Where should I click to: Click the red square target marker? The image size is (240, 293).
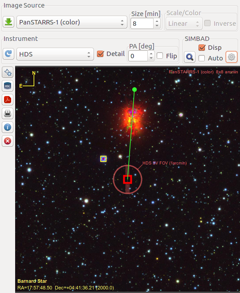click(x=127, y=179)
